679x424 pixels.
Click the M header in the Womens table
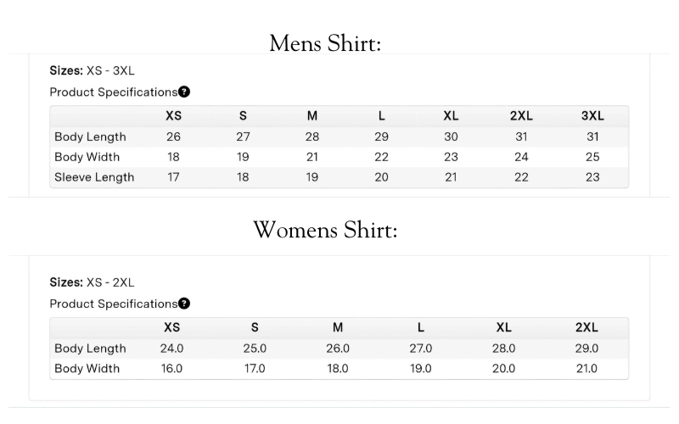(x=338, y=327)
